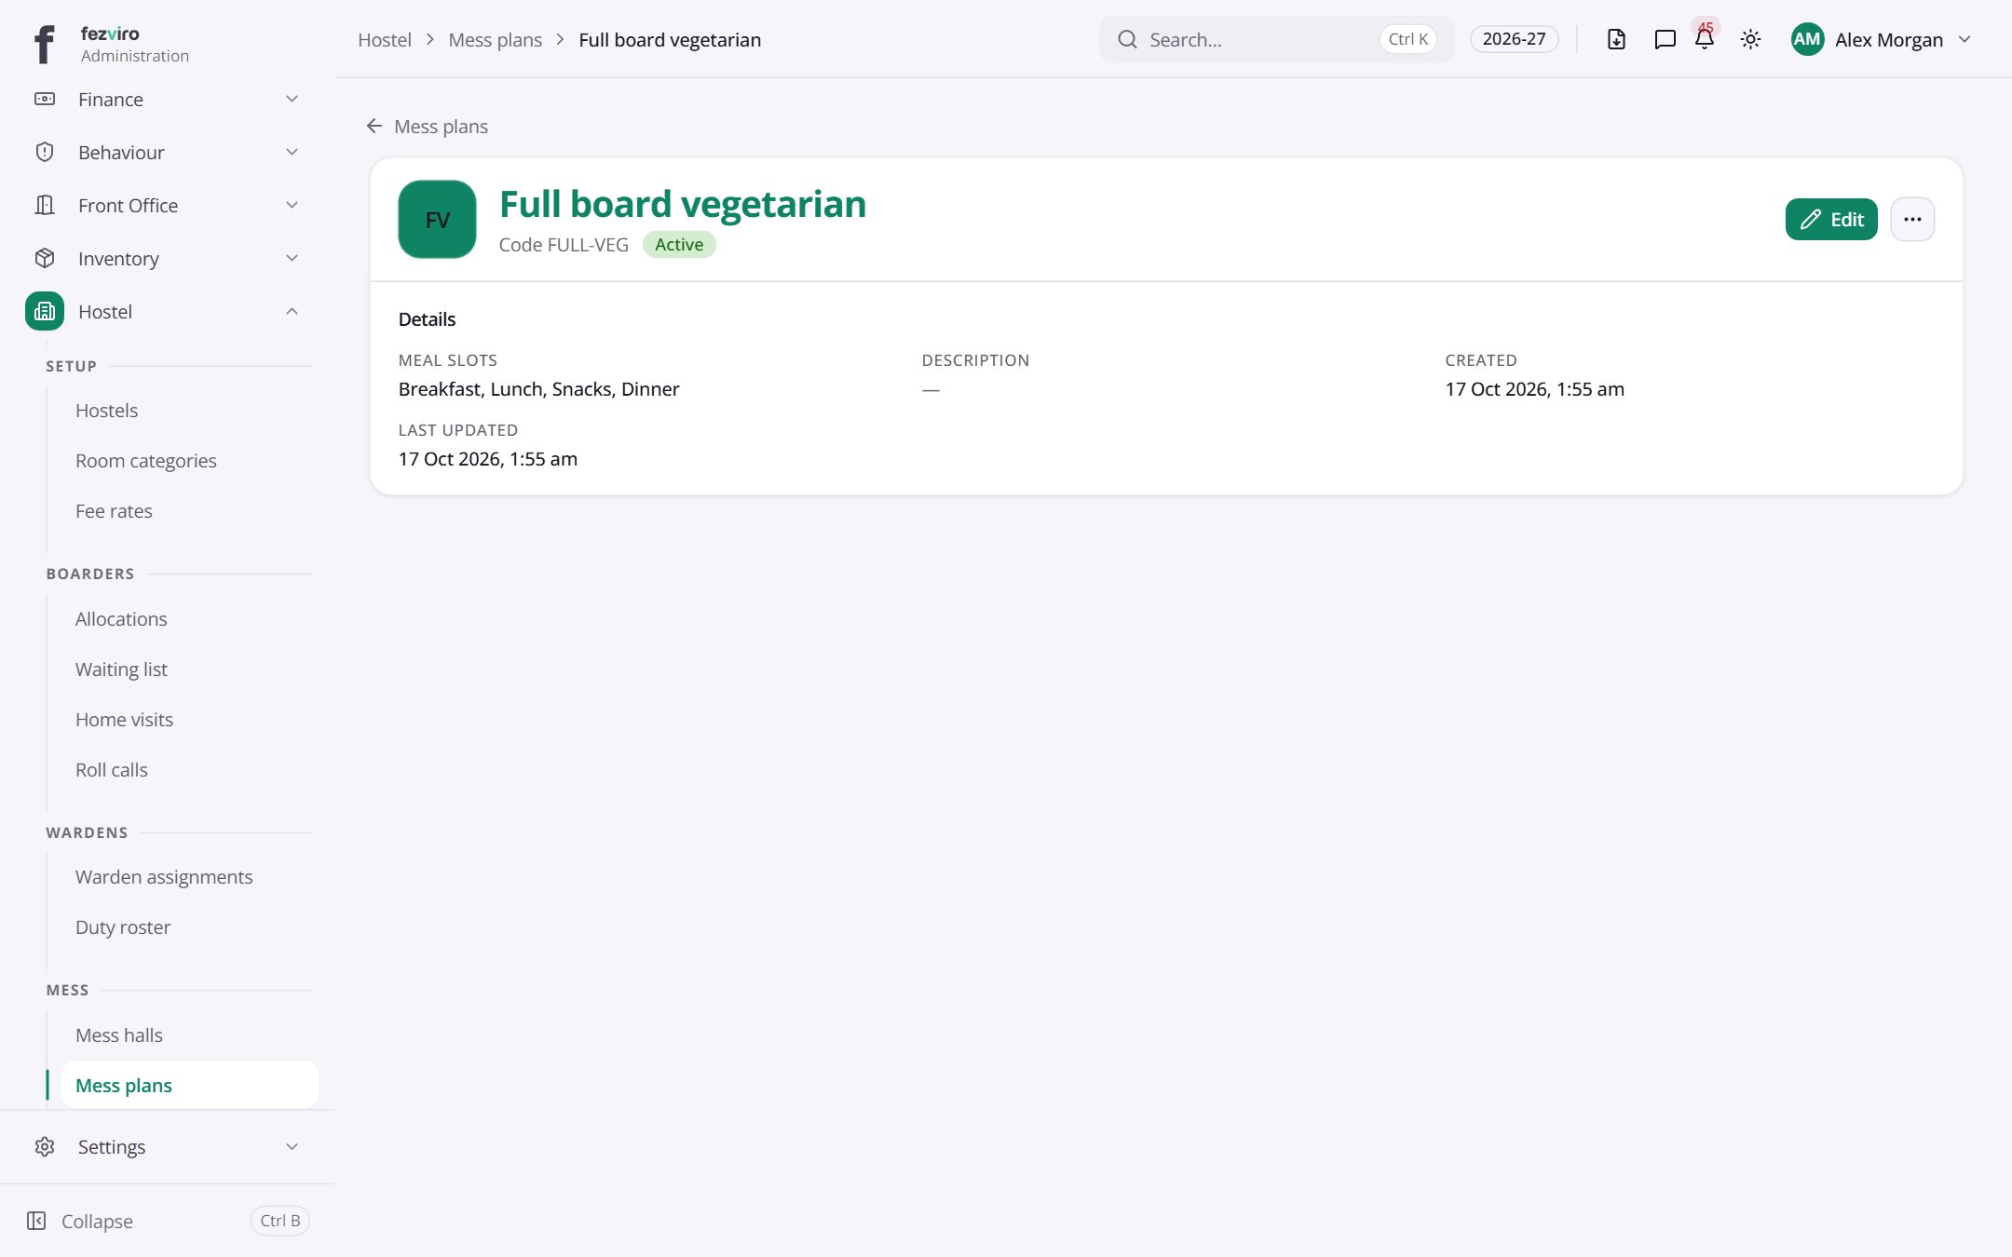Open the messages chat icon

[1665, 39]
